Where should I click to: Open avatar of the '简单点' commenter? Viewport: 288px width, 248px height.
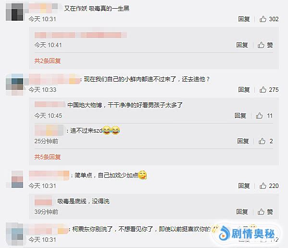(14, 179)
